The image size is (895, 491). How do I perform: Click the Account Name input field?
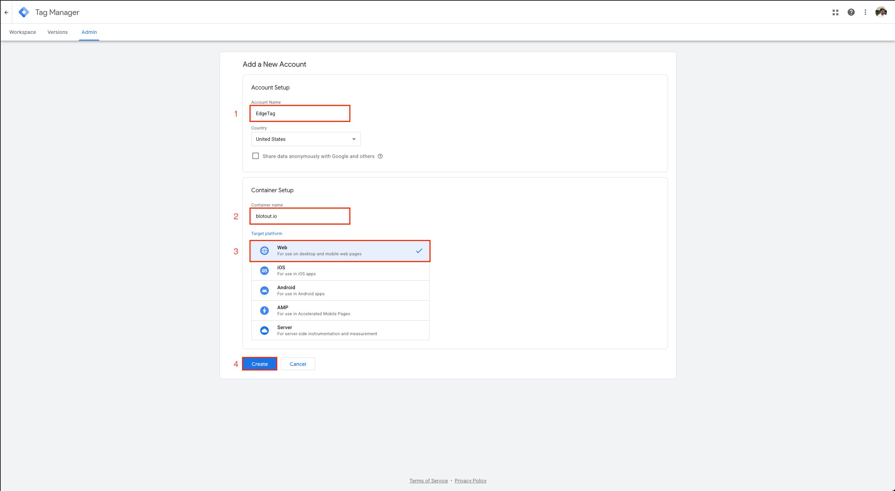click(x=300, y=113)
